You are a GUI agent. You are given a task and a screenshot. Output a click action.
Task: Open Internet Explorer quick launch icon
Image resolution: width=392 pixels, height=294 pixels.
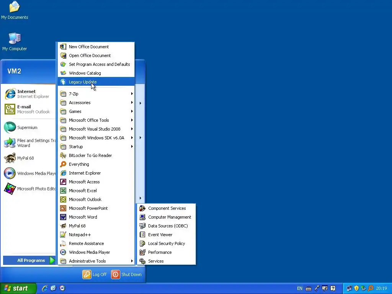pos(45,288)
